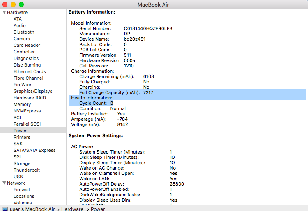The image size is (308, 211).
Task: Click the AutoPowerOff Delay value 28800
Action: 177,184
